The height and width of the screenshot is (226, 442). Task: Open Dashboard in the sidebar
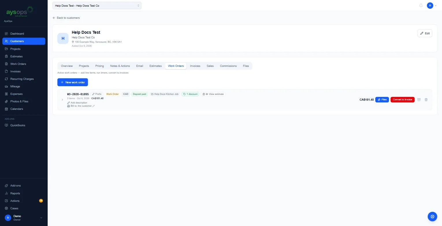pyautogui.click(x=24, y=34)
